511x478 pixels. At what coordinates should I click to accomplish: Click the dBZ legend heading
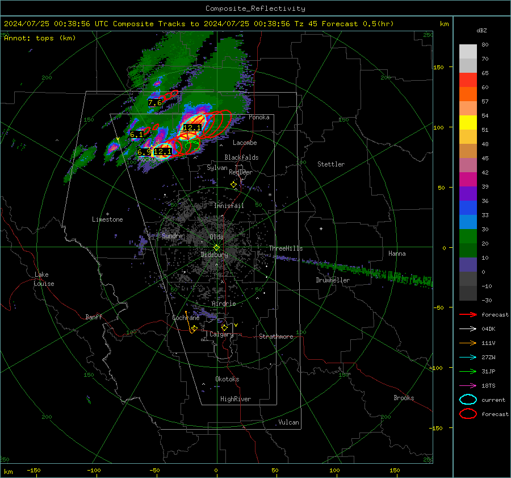click(481, 30)
